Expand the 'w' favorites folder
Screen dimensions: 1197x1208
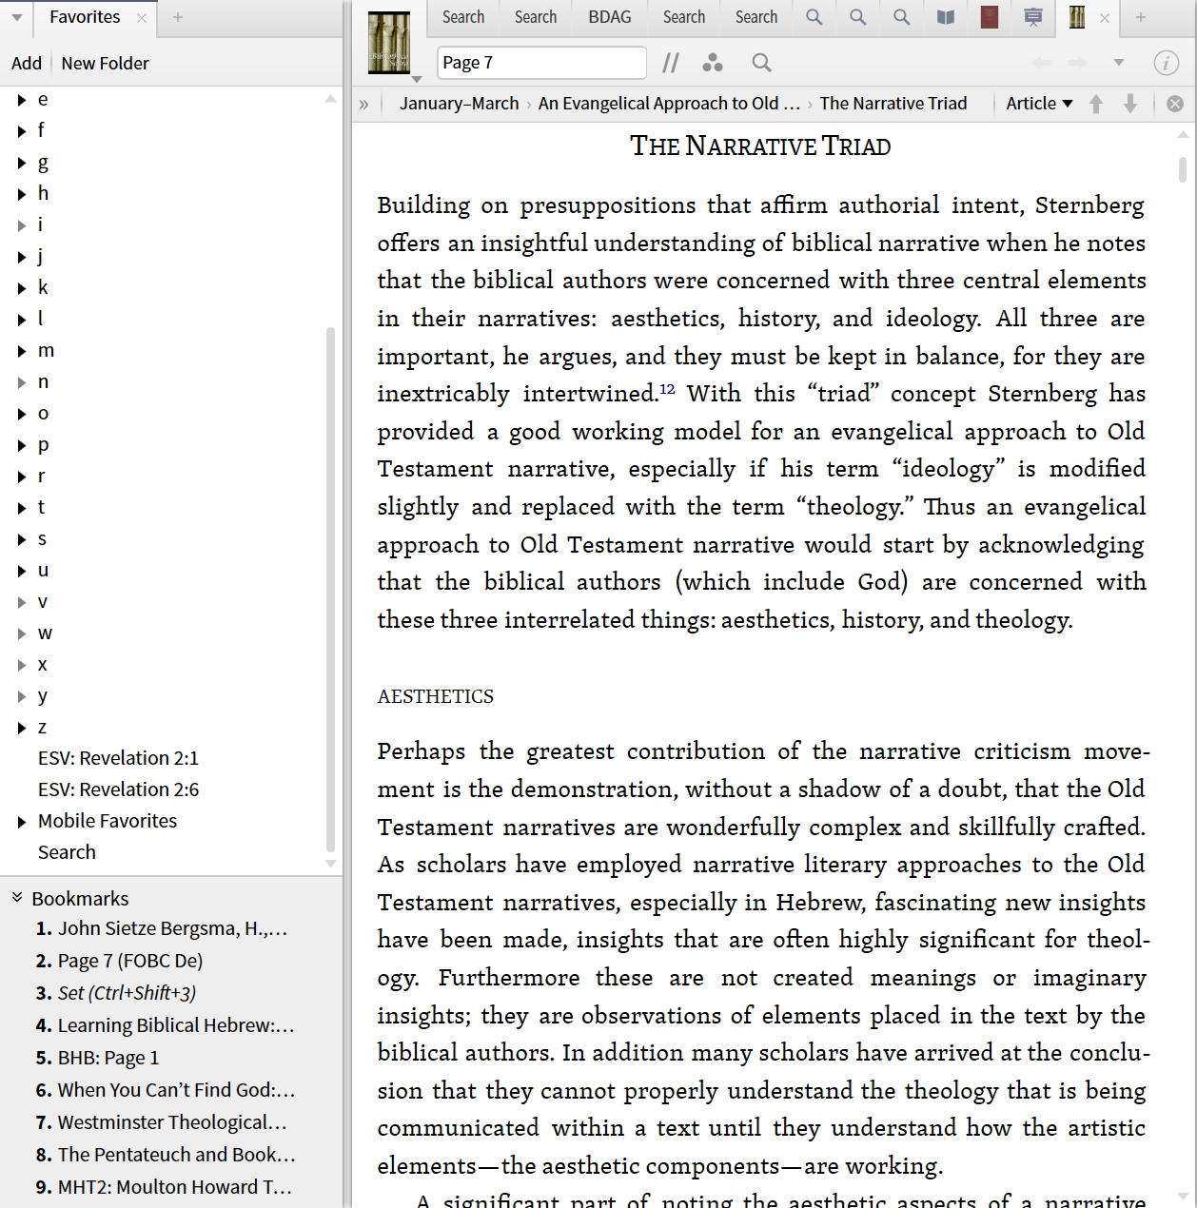[x=22, y=633]
